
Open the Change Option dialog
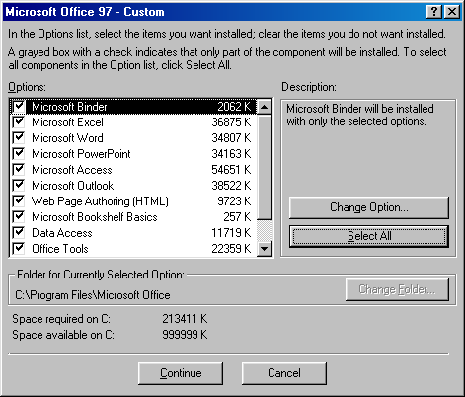tap(369, 207)
